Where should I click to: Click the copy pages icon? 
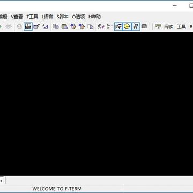[56, 27]
